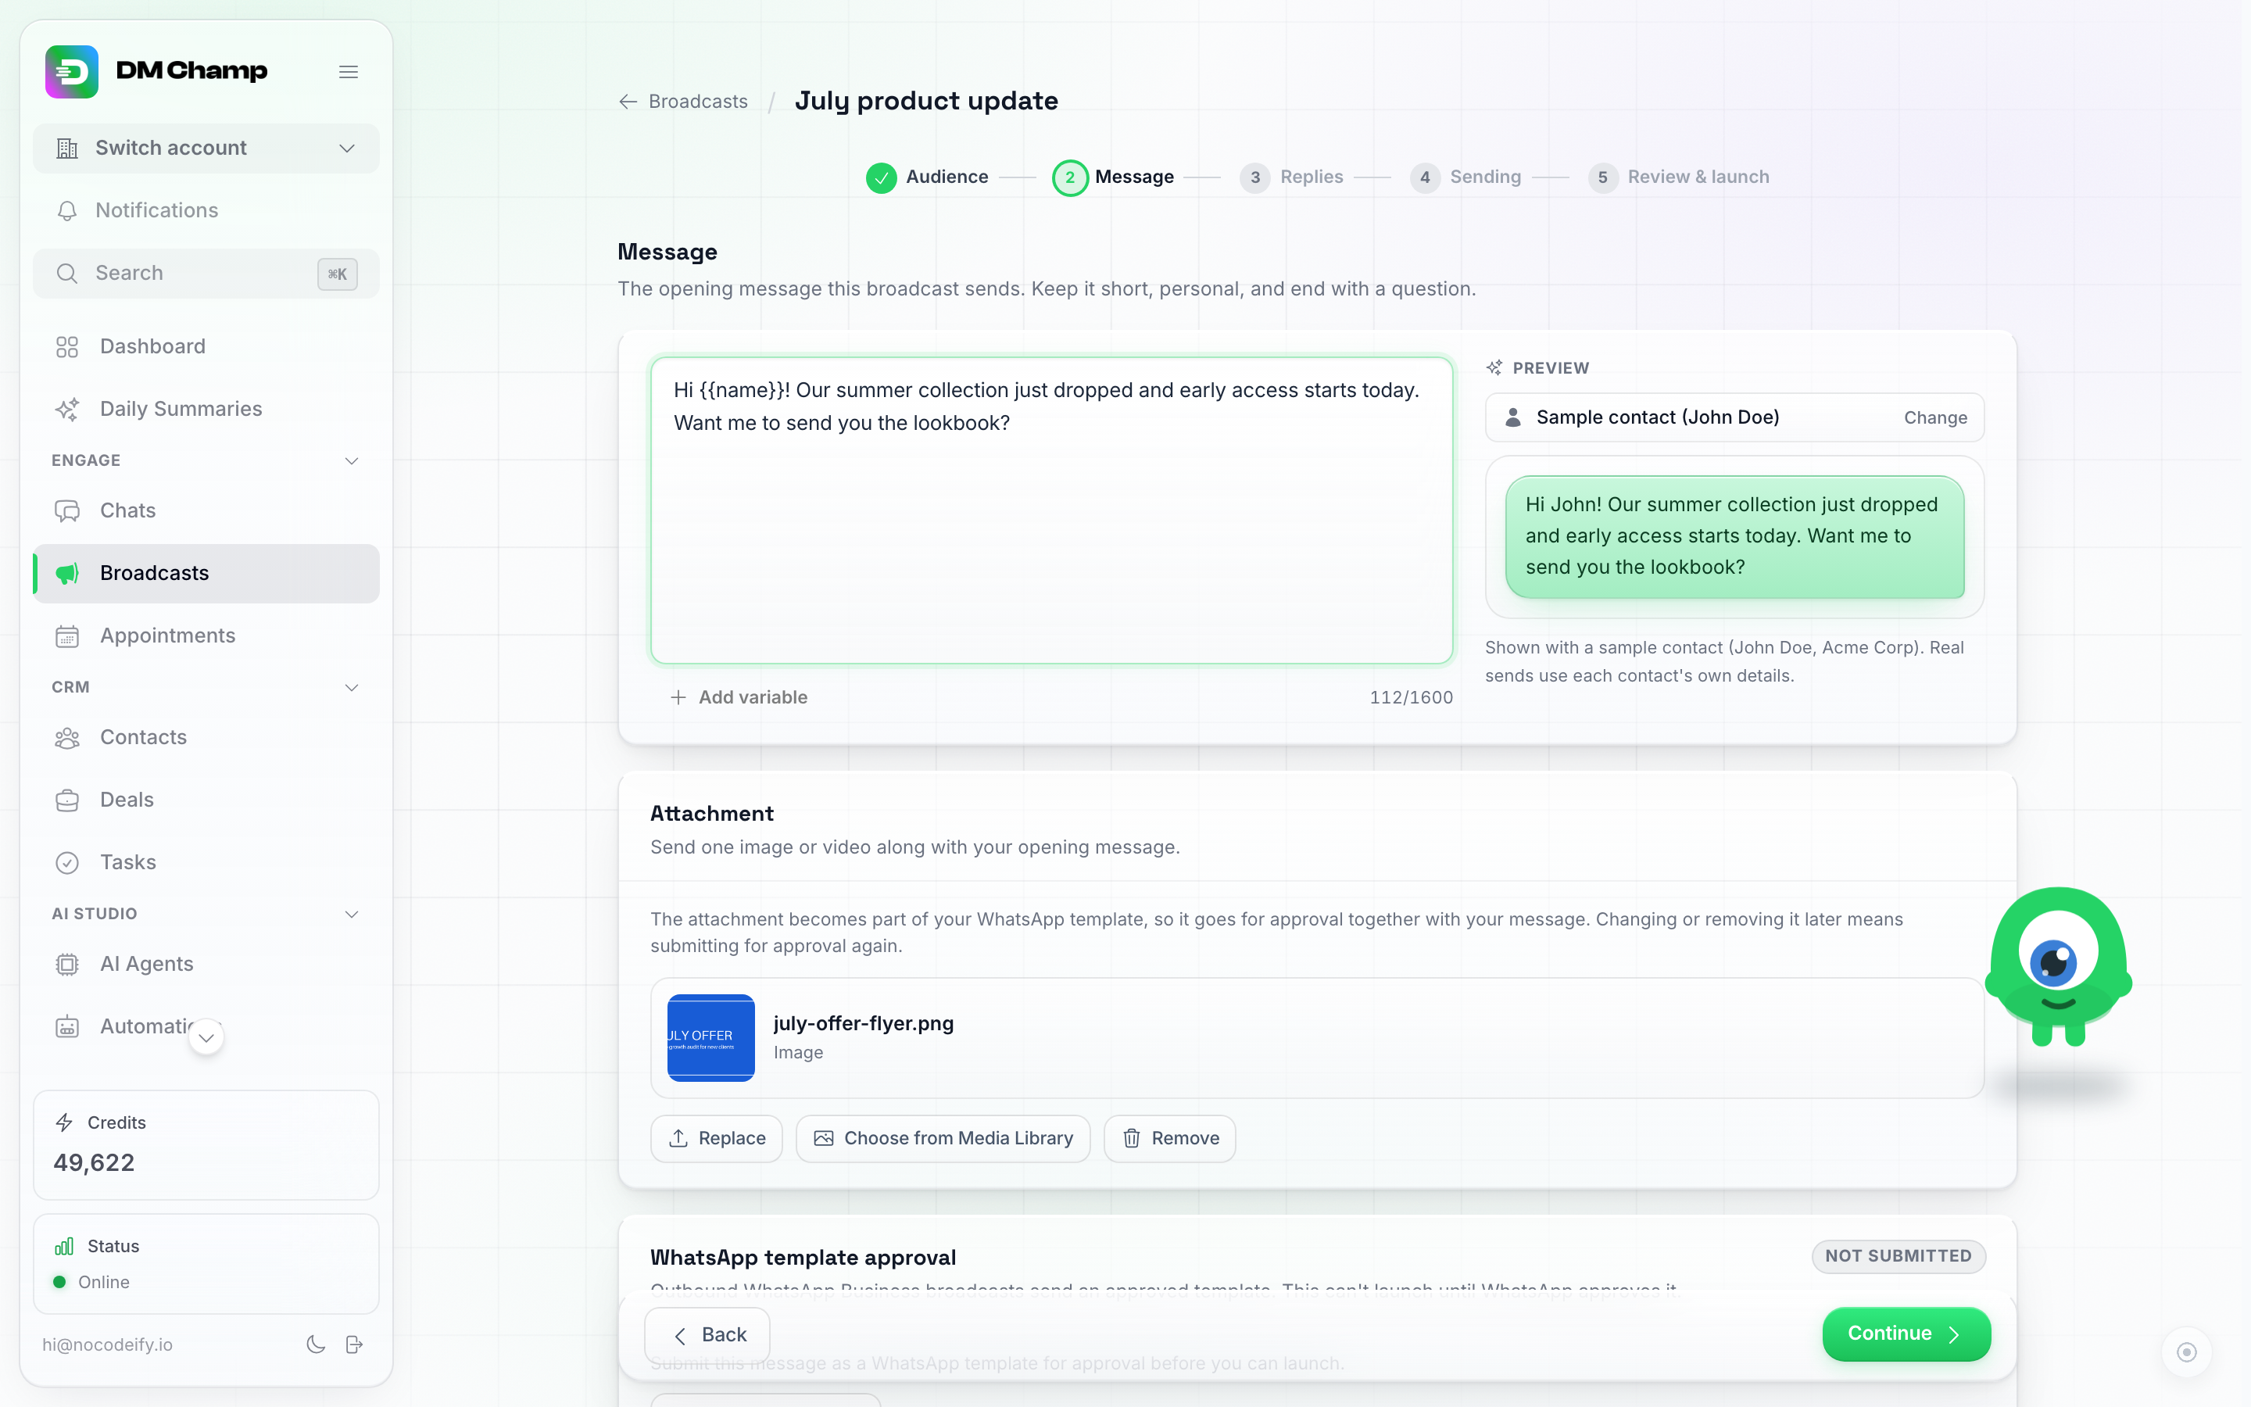Click the Replace attachment button
2251x1407 pixels.
[716, 1138]
